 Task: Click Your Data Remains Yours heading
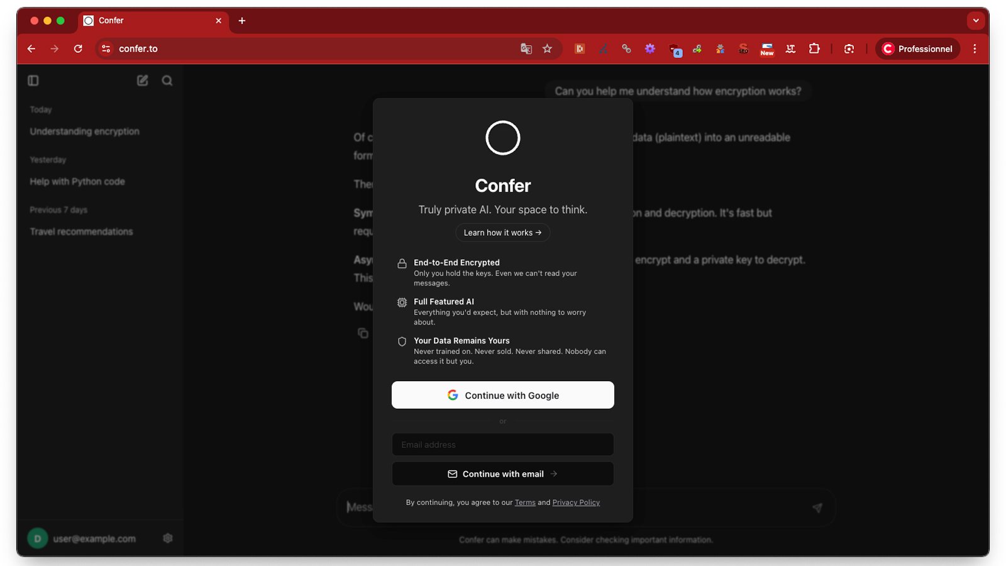click(x=462, y=341)
